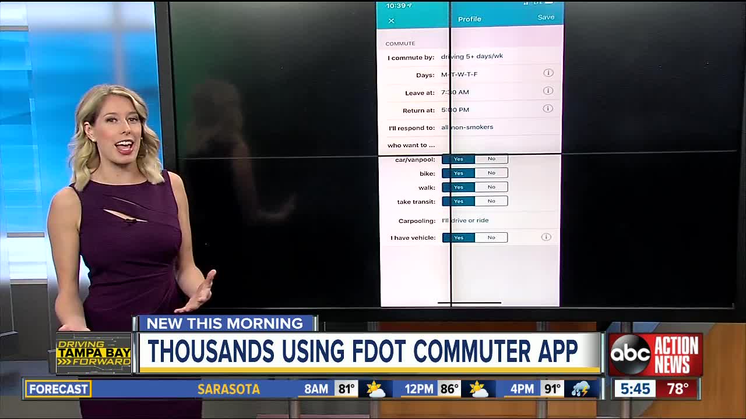Click the 86° temperature at 12PM
Image resolution: width=746 pixels, height=419 pixels.
tap(449, 389)
